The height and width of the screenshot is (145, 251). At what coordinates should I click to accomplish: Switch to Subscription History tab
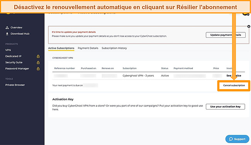click(114, 48)
